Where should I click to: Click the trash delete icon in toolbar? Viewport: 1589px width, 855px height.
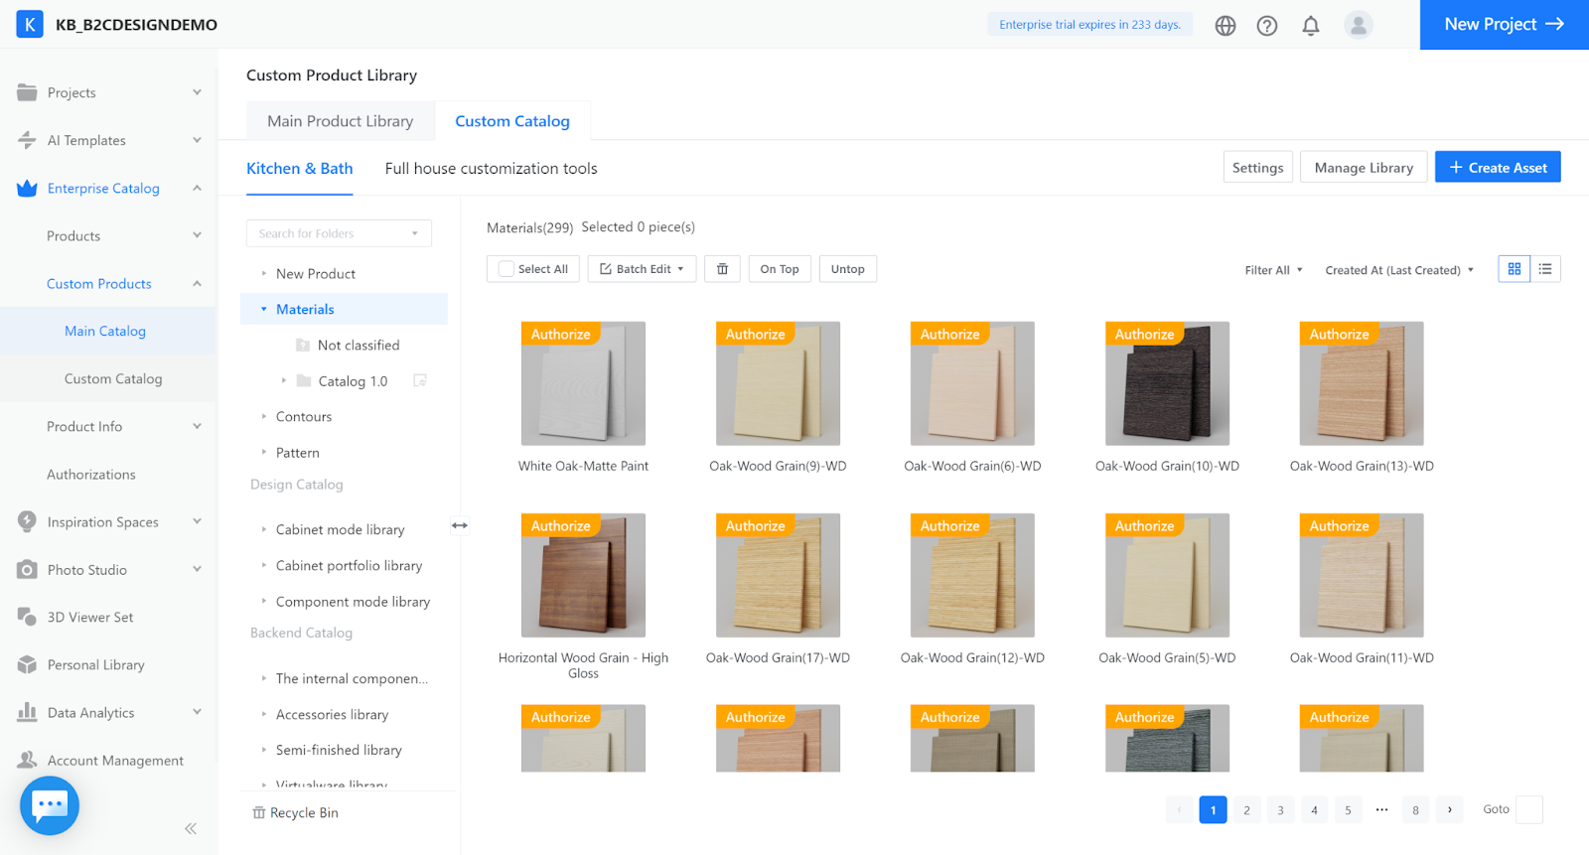click(x=722, y=269)
